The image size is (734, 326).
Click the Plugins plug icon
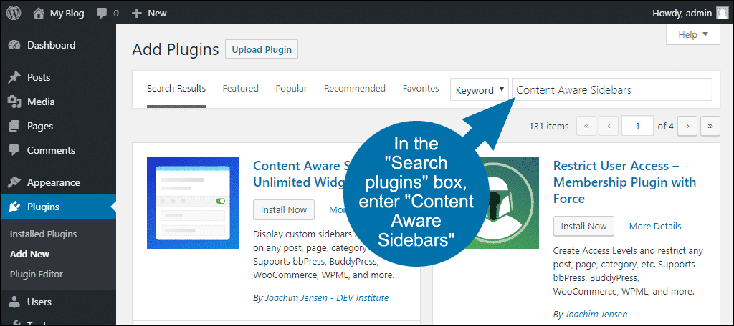[x=15, y=207]
